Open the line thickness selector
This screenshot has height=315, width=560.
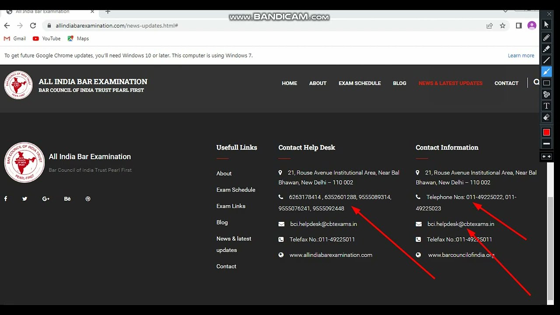point(546,143)
